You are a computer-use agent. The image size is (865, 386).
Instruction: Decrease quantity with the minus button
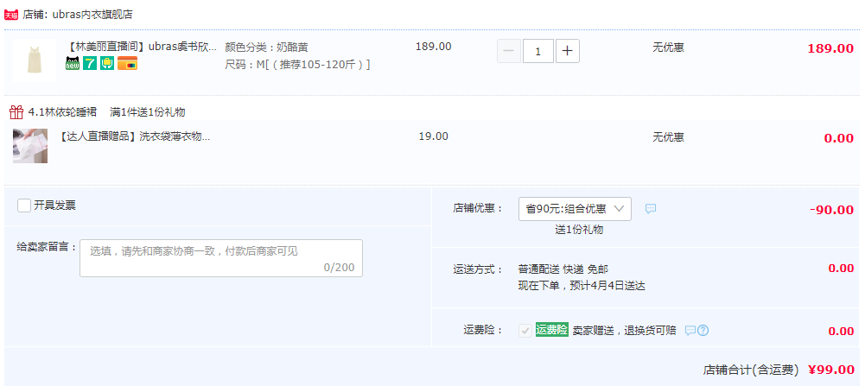pos(509,51)
